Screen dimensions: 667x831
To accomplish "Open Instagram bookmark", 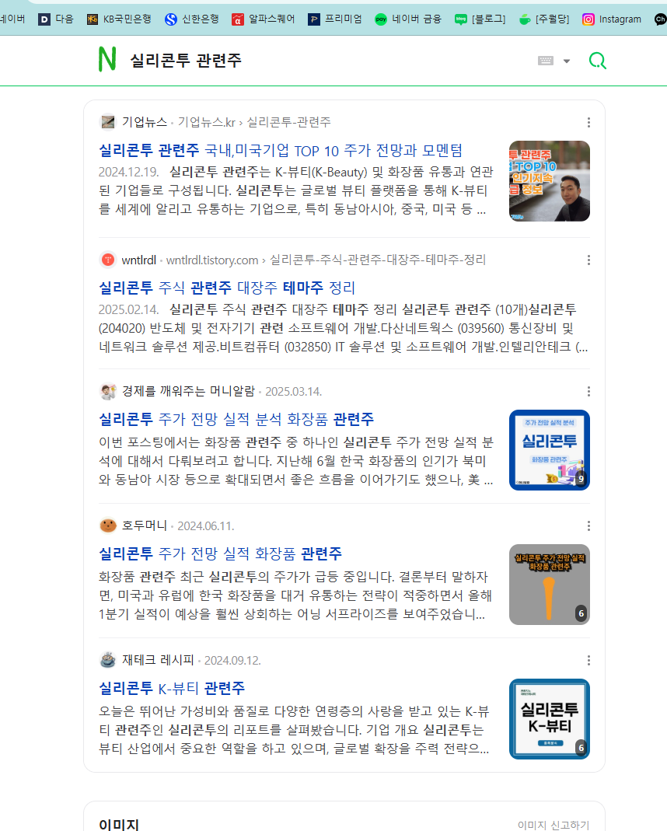I will pos(612,19).
